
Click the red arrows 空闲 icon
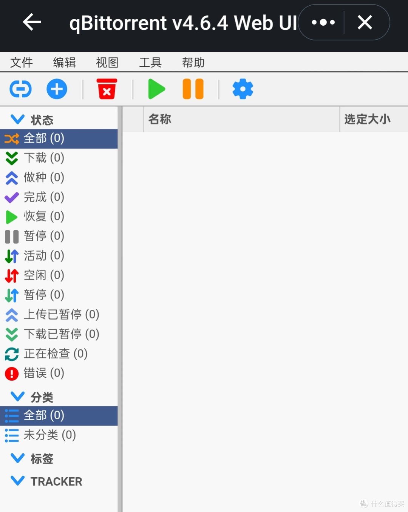tap(12, 276)
